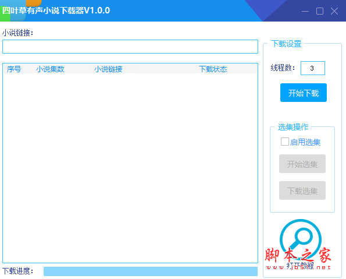Close the 四叶草有声小说下载器 window
The height and width of the screenshot is (279, 346).
click(x=334, y=11)
